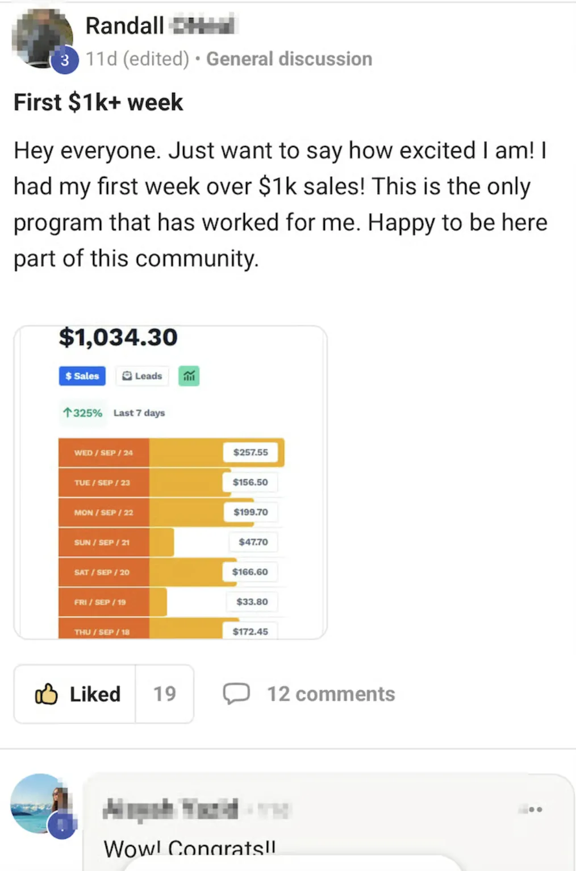The width and height of the screenshot is (576, 871).
Task: Click the thumbs-up Liked icon
Action: pos(47,694)
